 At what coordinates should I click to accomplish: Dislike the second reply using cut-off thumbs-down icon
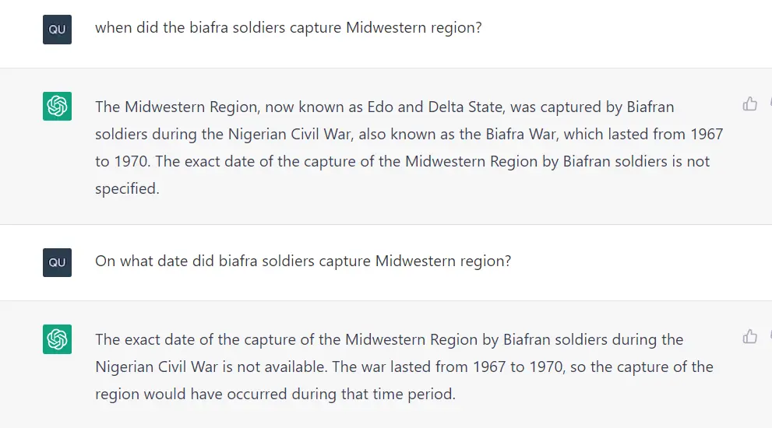(x=770, y=336)
